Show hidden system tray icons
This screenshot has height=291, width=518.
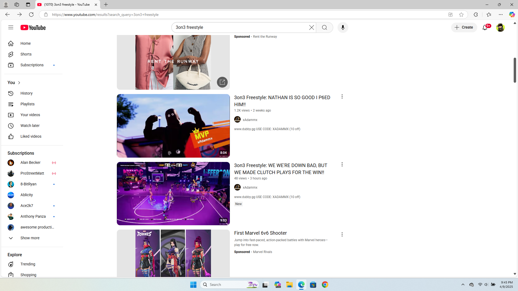click(x=463, y=285)
